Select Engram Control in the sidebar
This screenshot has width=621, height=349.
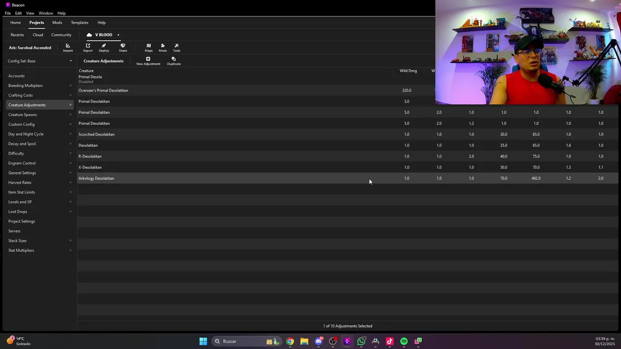(x=40, y=163)
